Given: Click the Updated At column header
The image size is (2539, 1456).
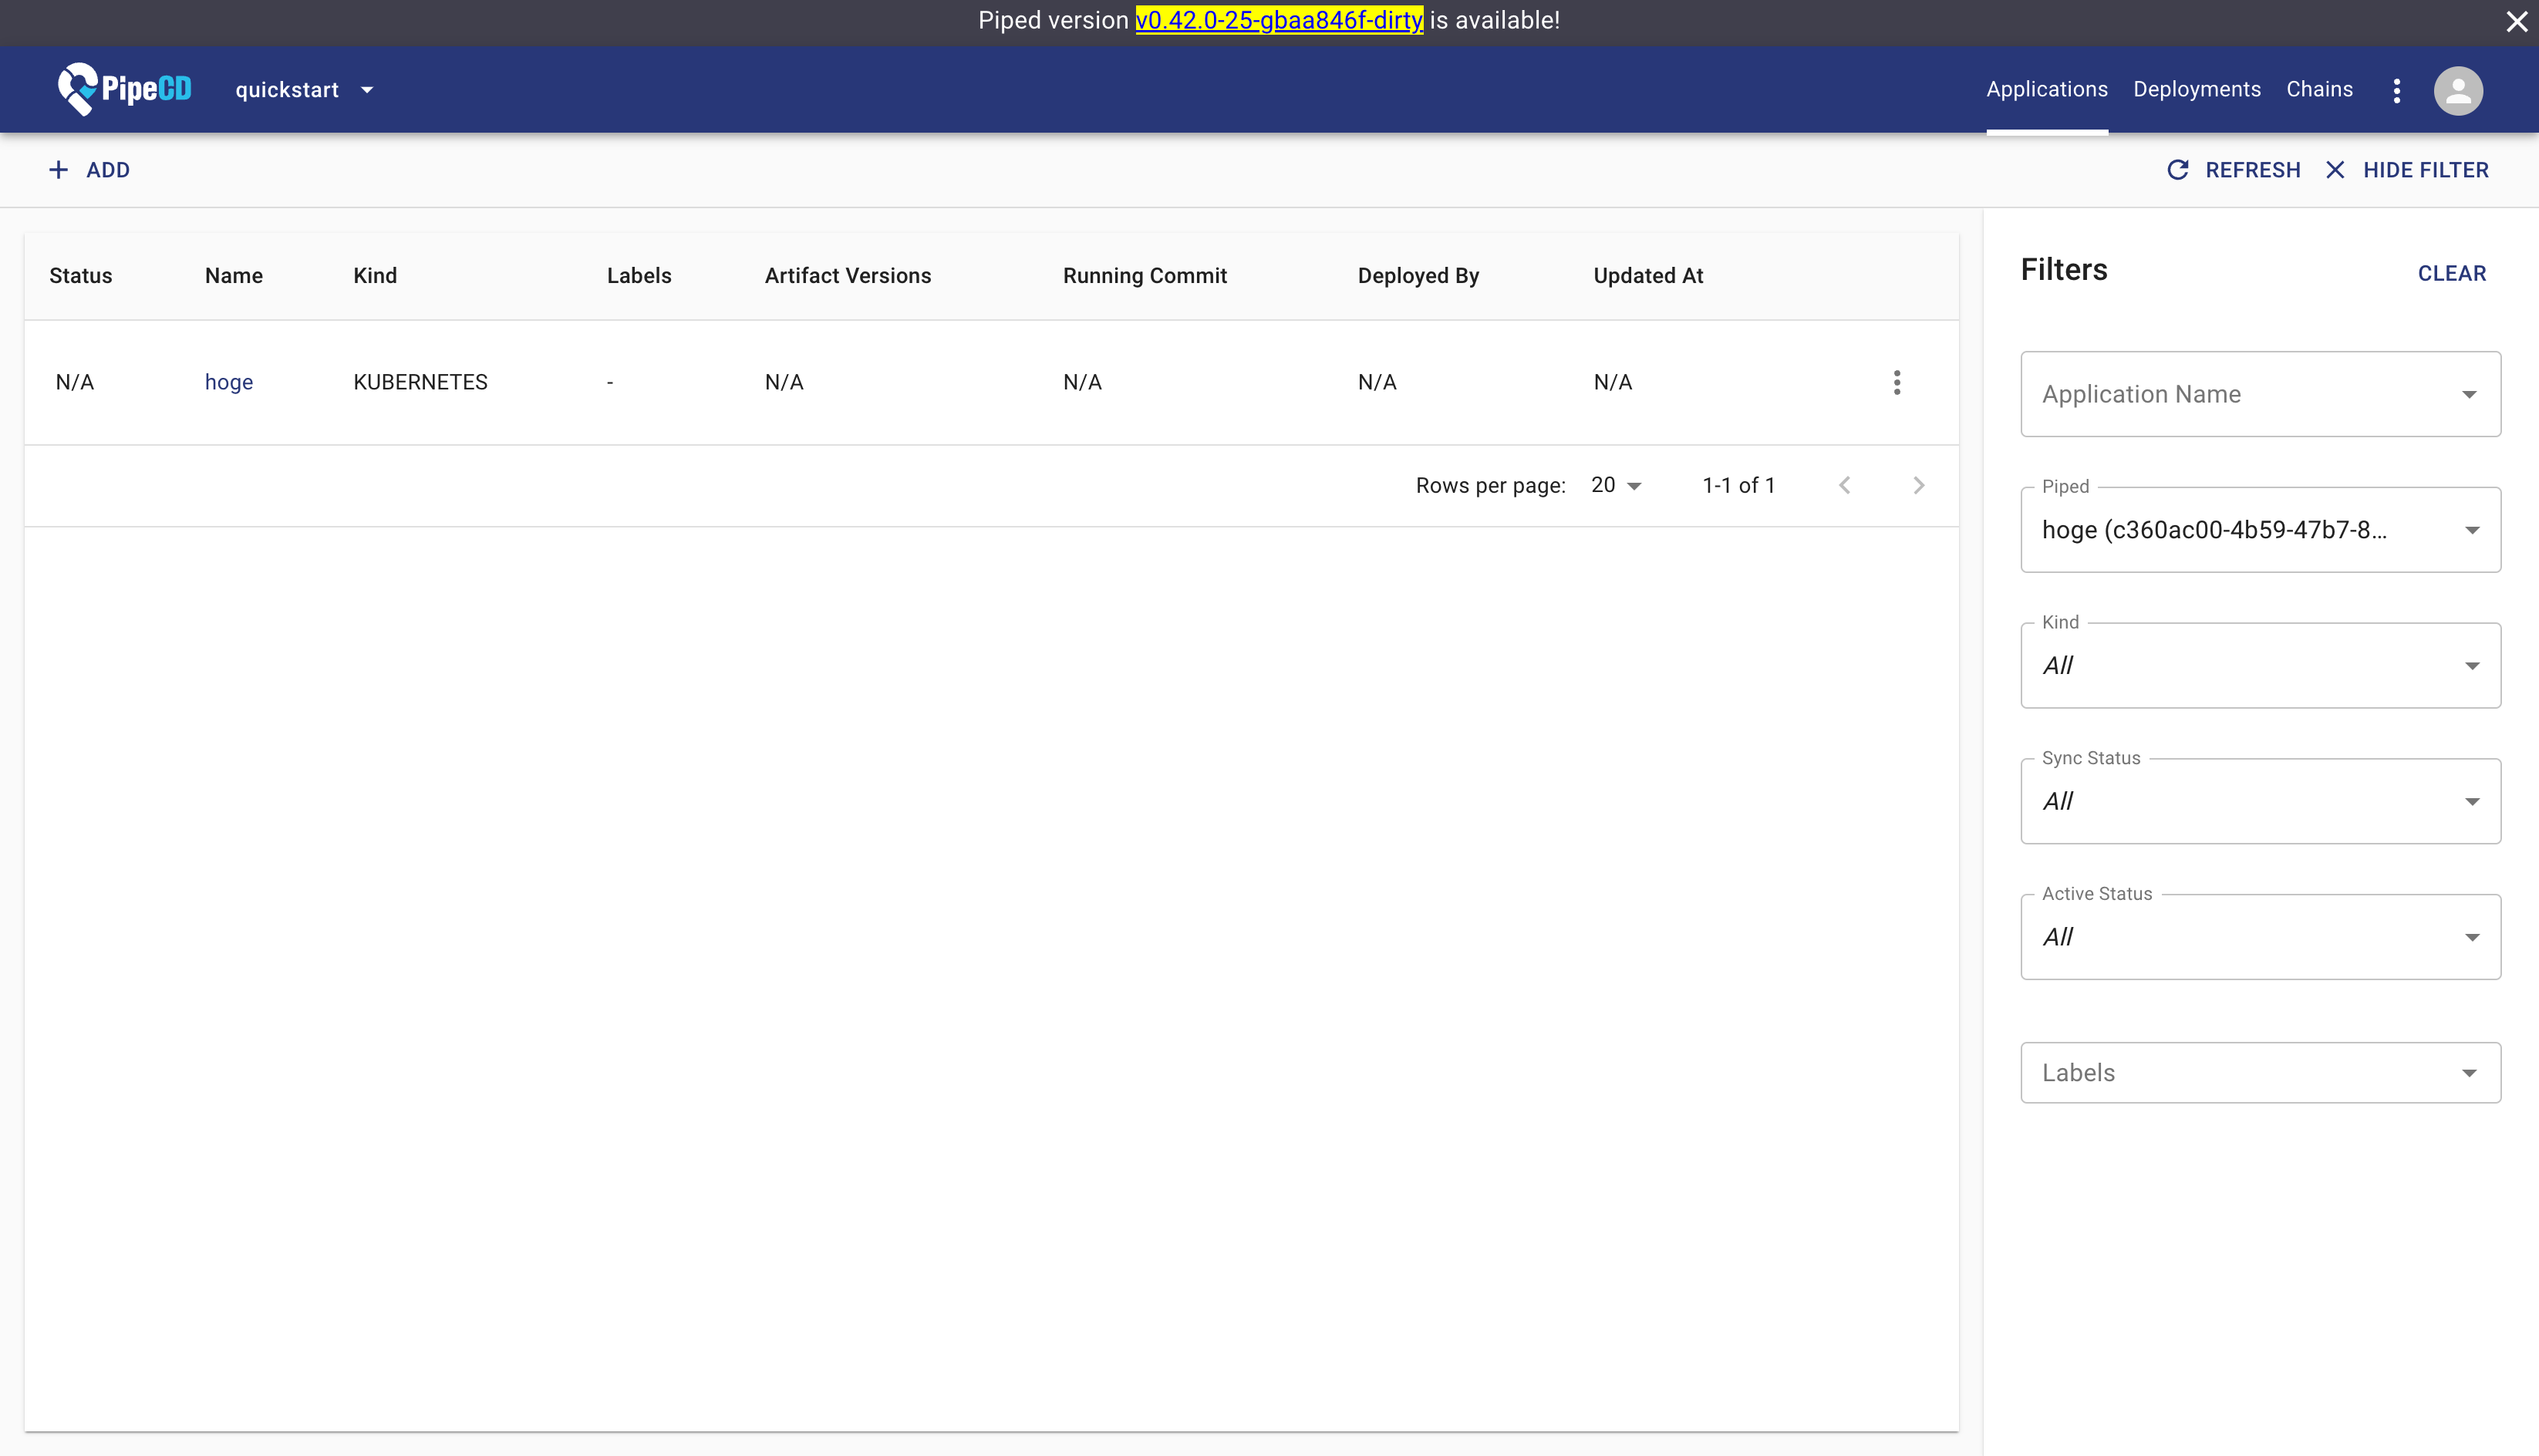Looking at the screenshot, I should pos(1648,276).
